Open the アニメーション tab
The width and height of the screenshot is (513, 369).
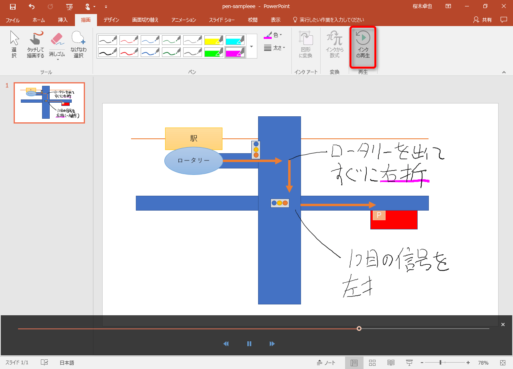[184, 20]
